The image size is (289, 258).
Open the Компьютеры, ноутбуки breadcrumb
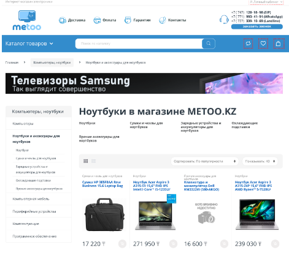pos(52,63)
